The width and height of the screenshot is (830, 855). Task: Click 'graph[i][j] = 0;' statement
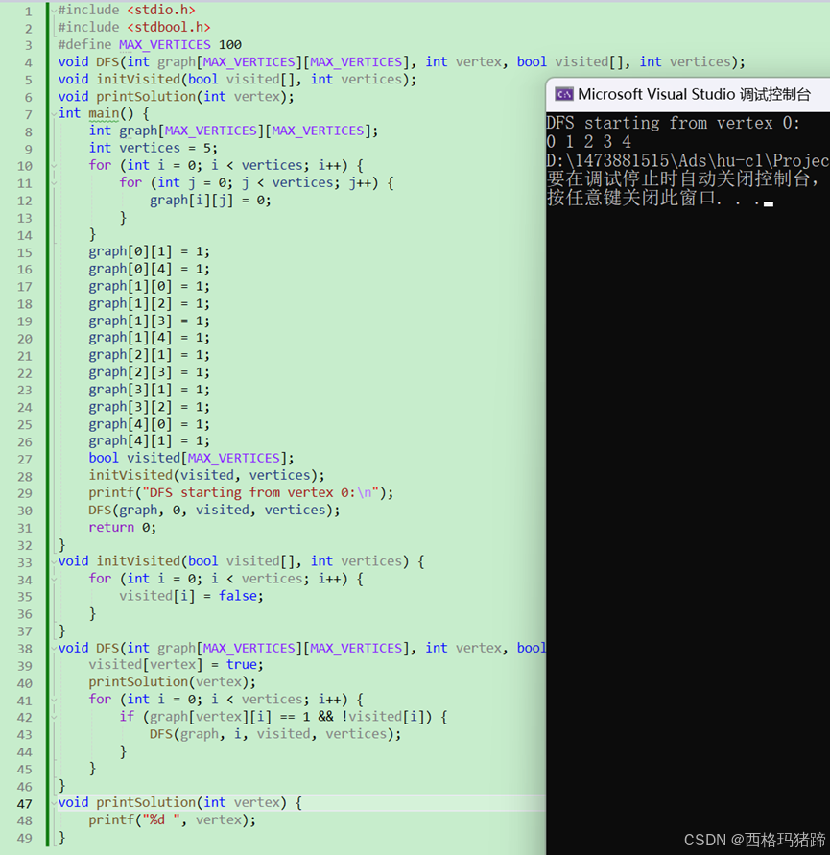point(210,201)
